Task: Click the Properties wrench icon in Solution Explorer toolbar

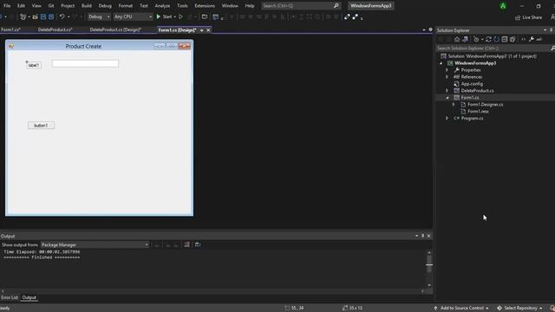Action: tap(532, 39)
